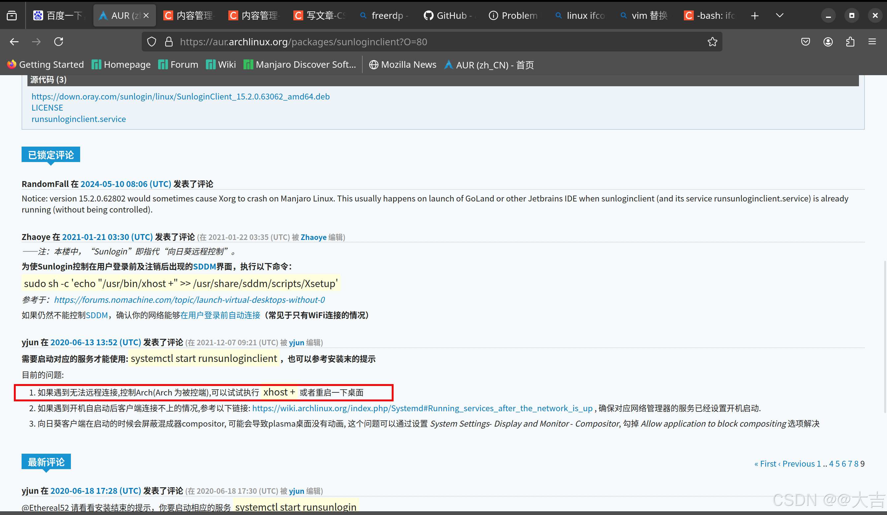Open the list-all-tabs dropdown chevron

pyautogui.click(x=779, y=15)
